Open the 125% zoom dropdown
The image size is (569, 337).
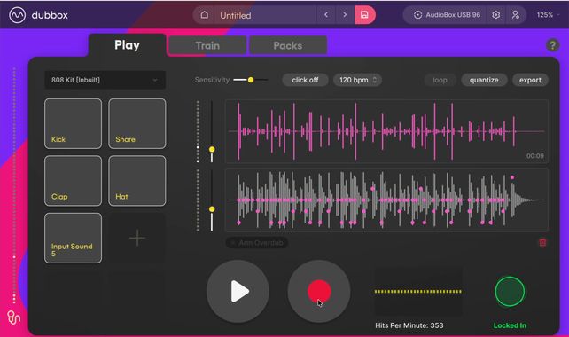click(x=549, y=15)
